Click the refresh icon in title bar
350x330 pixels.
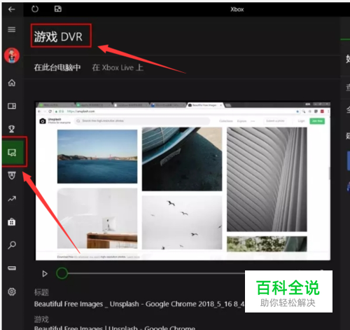click(x=35, y=9)
